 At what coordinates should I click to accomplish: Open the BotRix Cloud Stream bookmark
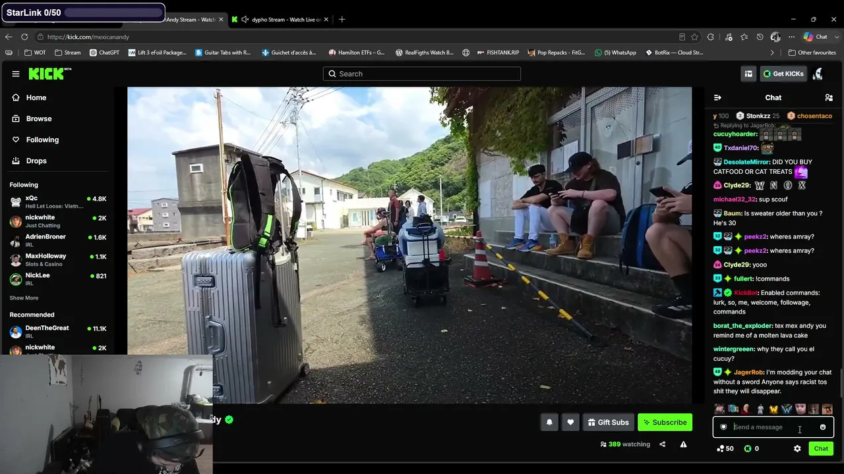674,53
